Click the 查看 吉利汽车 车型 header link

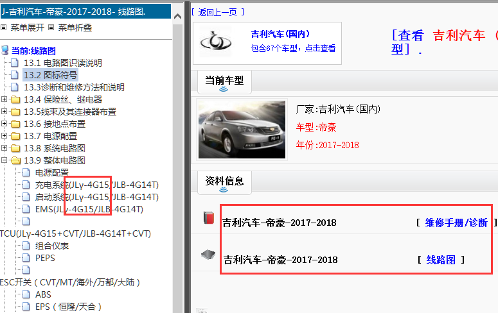point(445,42)
